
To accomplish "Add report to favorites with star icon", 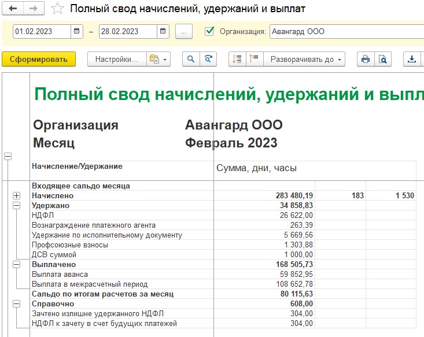I will pos(57,9).
